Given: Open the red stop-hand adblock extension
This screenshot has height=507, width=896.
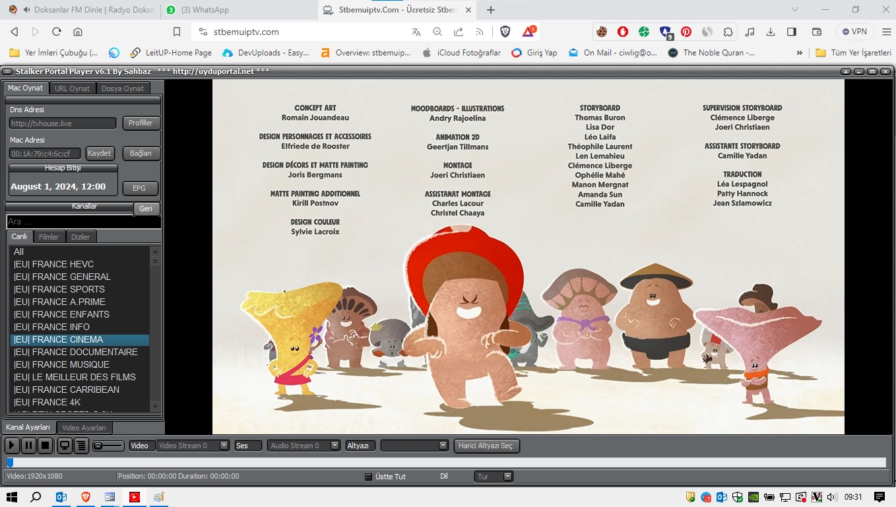Looking at the screenshot, I should click(x=623, y=32).
